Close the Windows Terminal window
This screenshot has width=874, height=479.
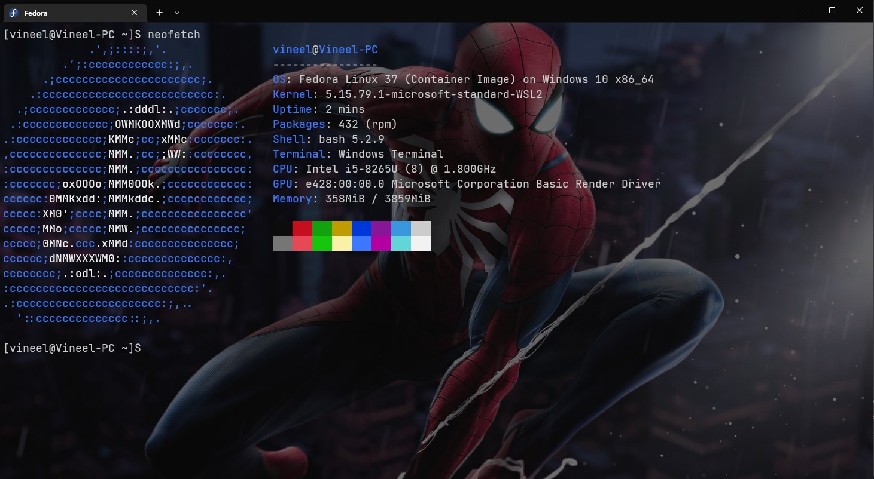[860, 10]
